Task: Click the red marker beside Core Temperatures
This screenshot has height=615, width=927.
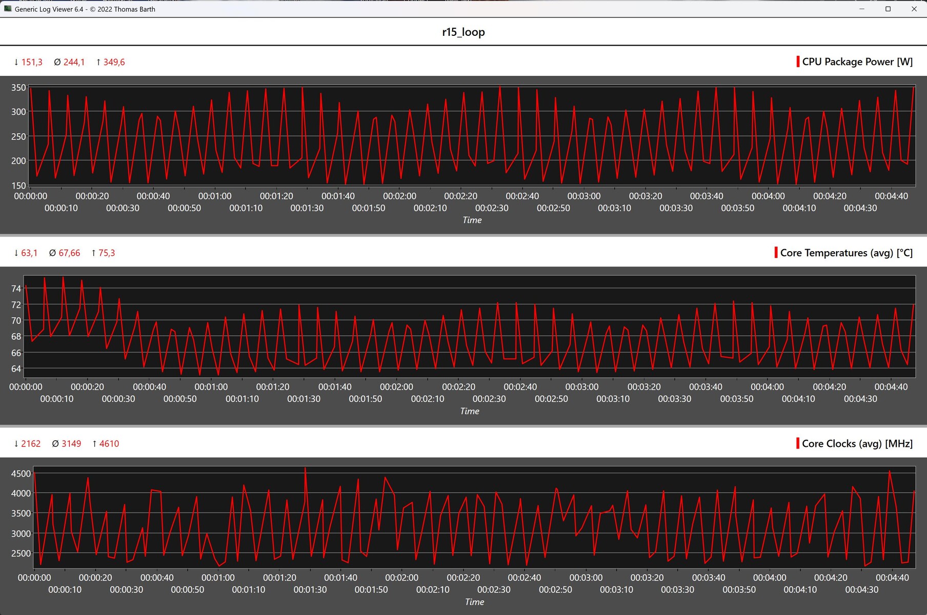Action: pos(776,253)
